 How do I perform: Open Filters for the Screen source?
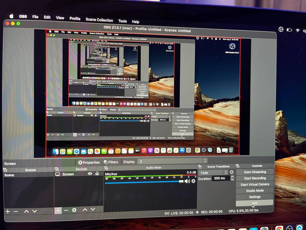(111, 162)
